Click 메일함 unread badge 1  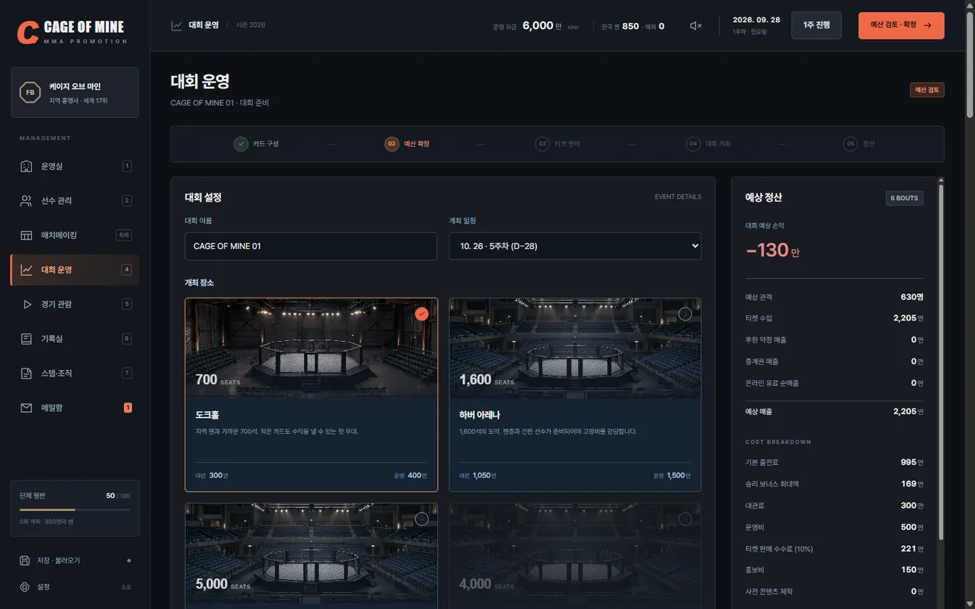(x=128, y=408)
